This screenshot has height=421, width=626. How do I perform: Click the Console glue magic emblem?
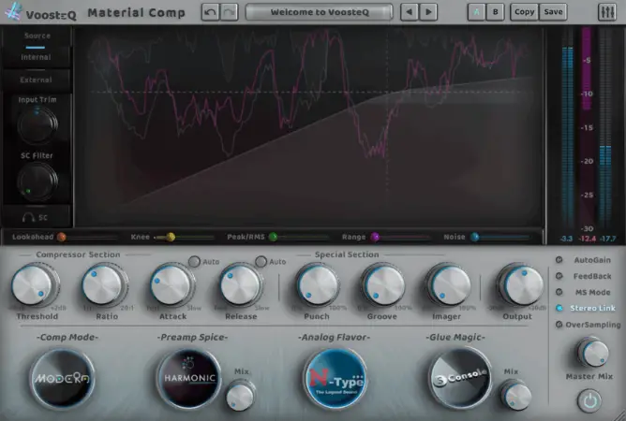[x=459, y=379]
